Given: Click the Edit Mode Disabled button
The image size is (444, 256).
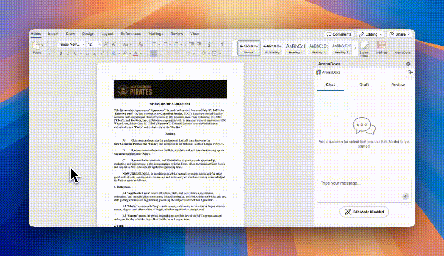Looking at the screenshot, I should 364,212.
